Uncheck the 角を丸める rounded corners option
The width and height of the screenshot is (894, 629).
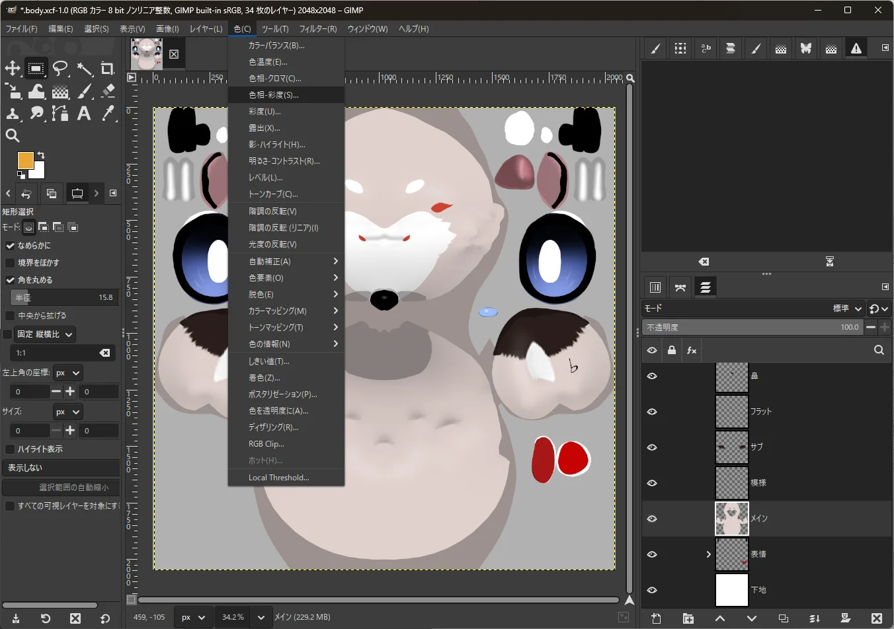[x=10, y=280]
